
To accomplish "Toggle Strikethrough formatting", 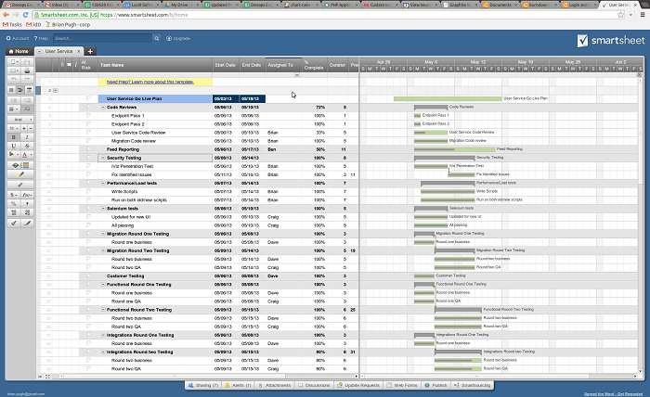I will click(27, 146).
